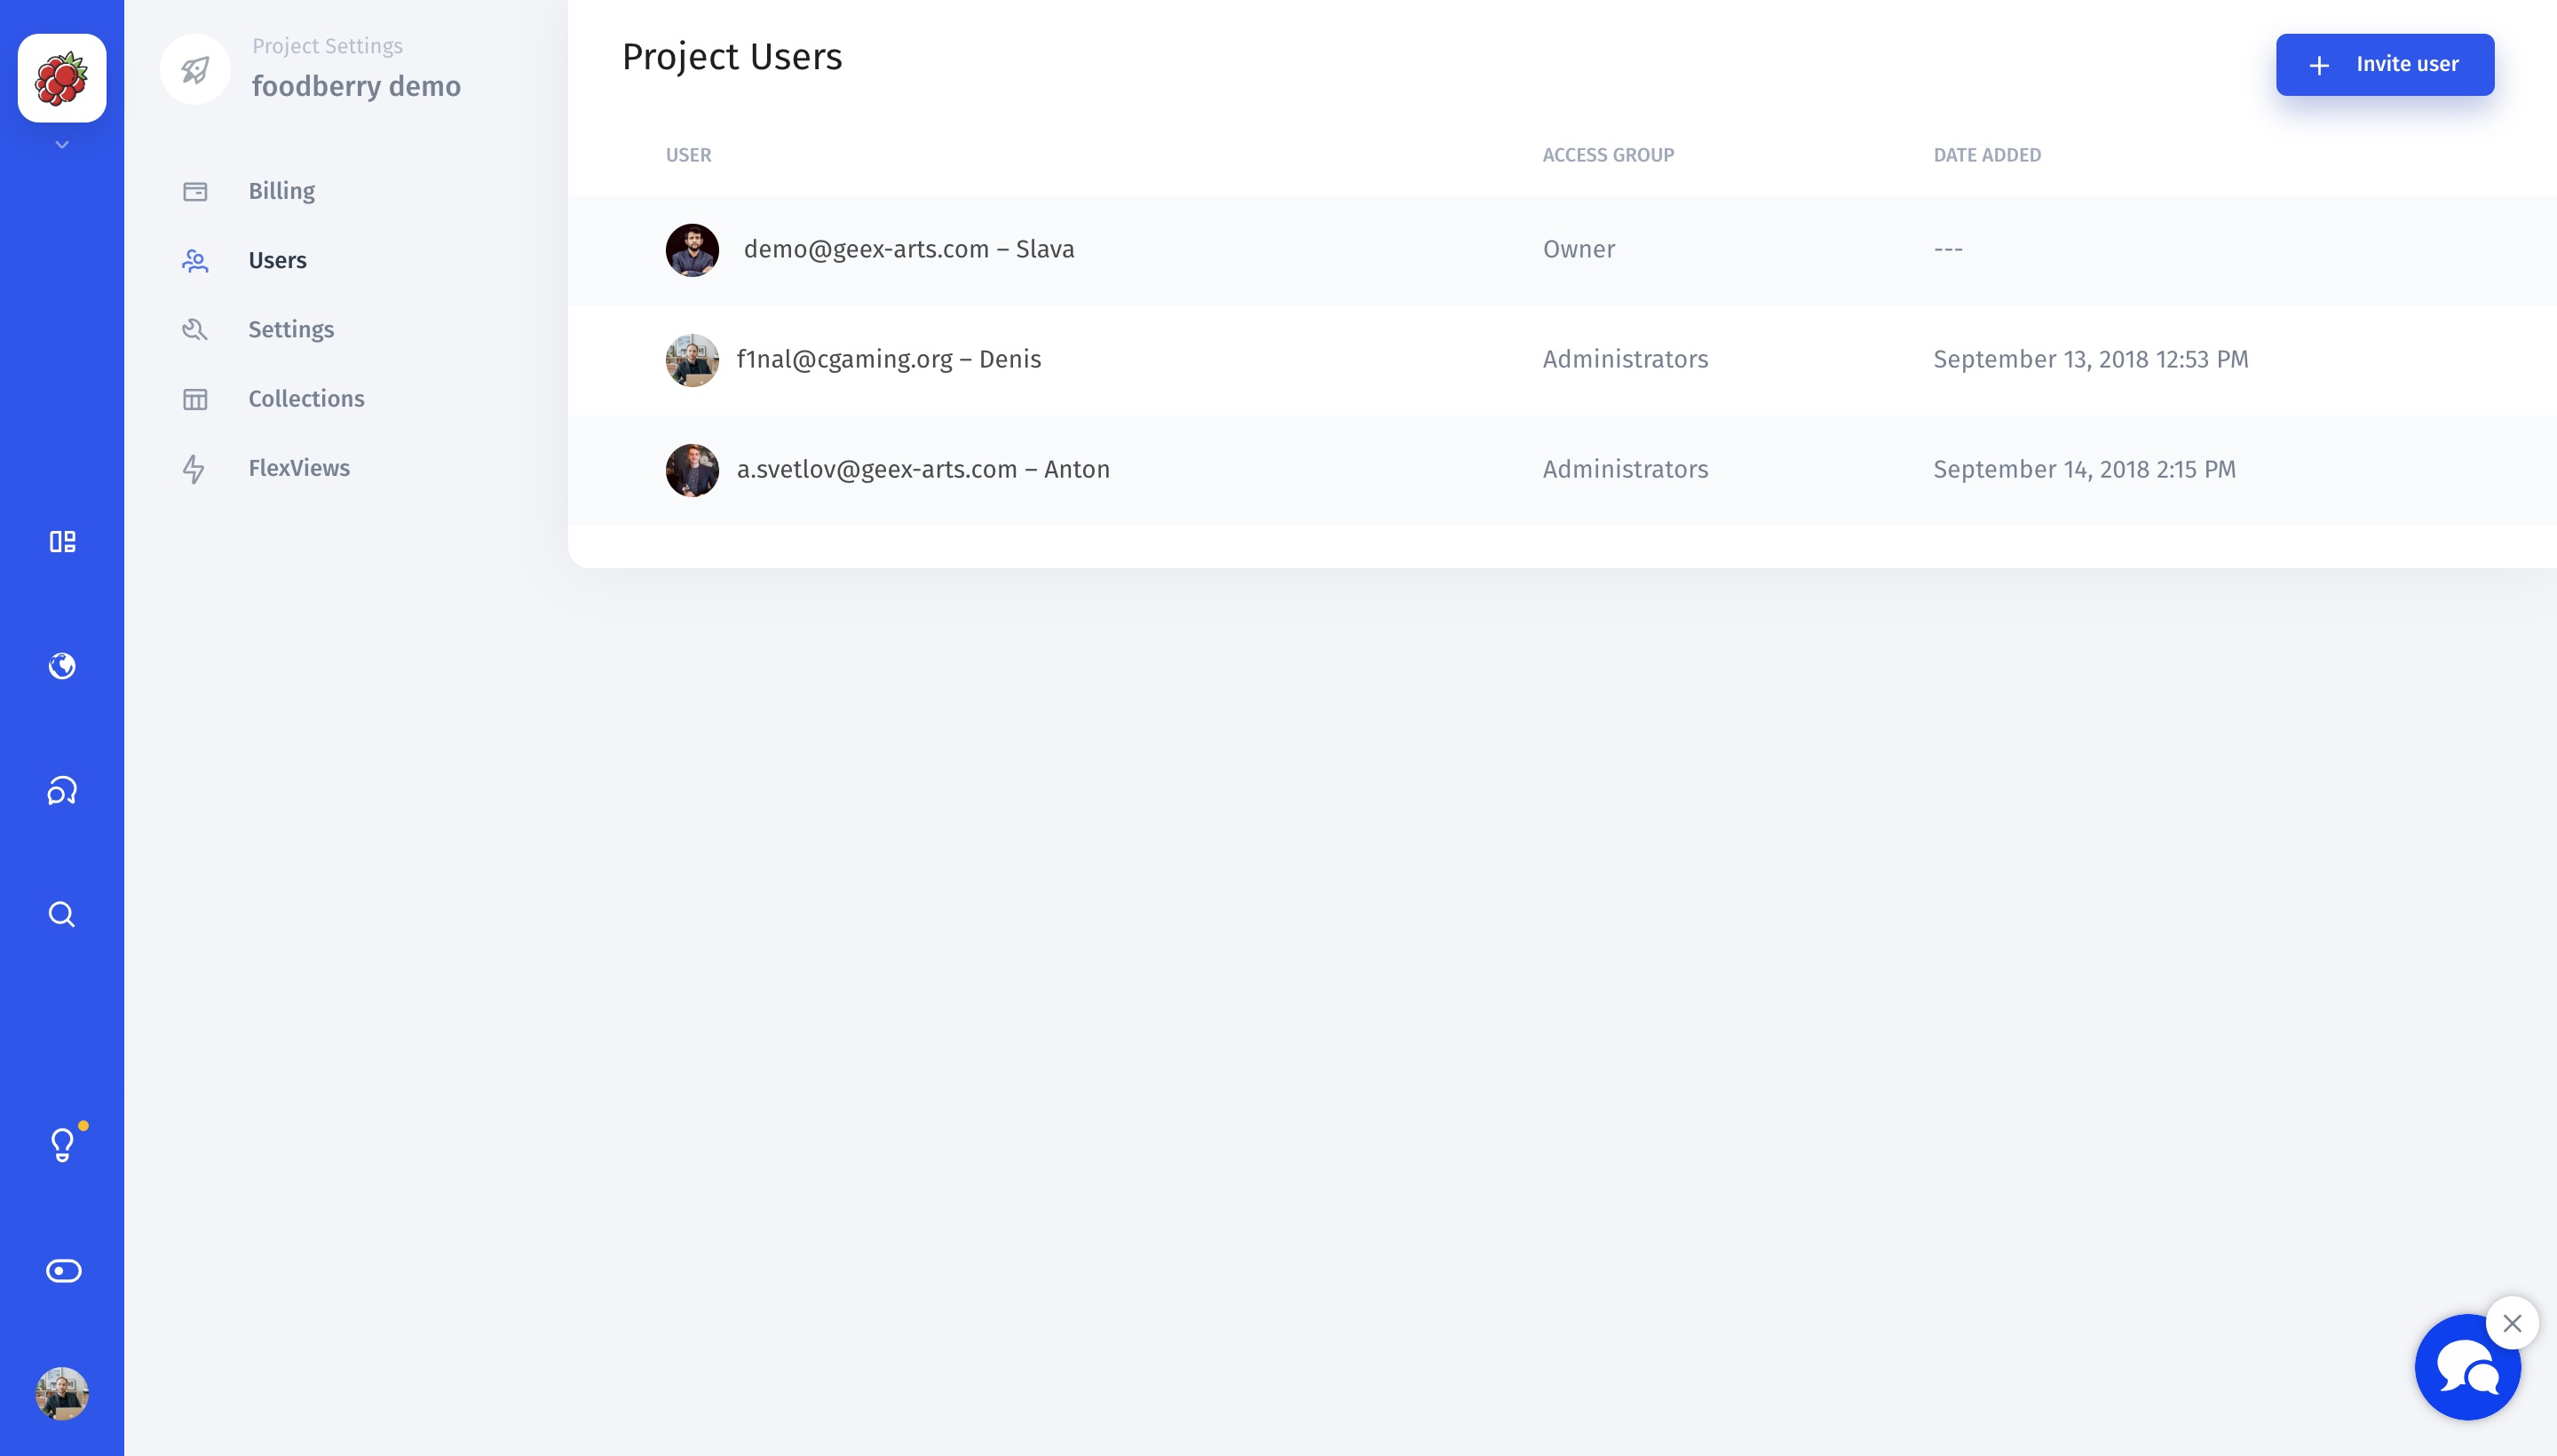Image resolution: width=2557 pixels, height=1456 pixels.
Task: Select Users from project settings menu
Action: [278, 260]
